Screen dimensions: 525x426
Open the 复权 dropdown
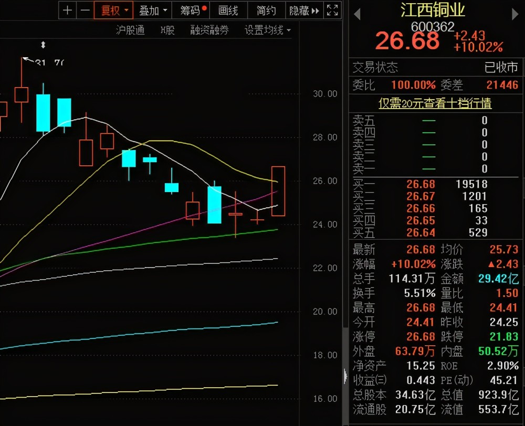tap(113, 10)
